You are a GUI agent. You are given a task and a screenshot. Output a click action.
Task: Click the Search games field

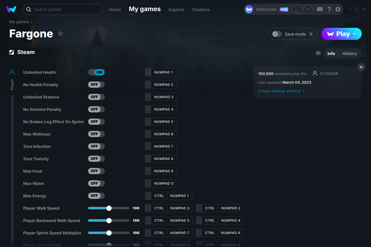point(62,9)
